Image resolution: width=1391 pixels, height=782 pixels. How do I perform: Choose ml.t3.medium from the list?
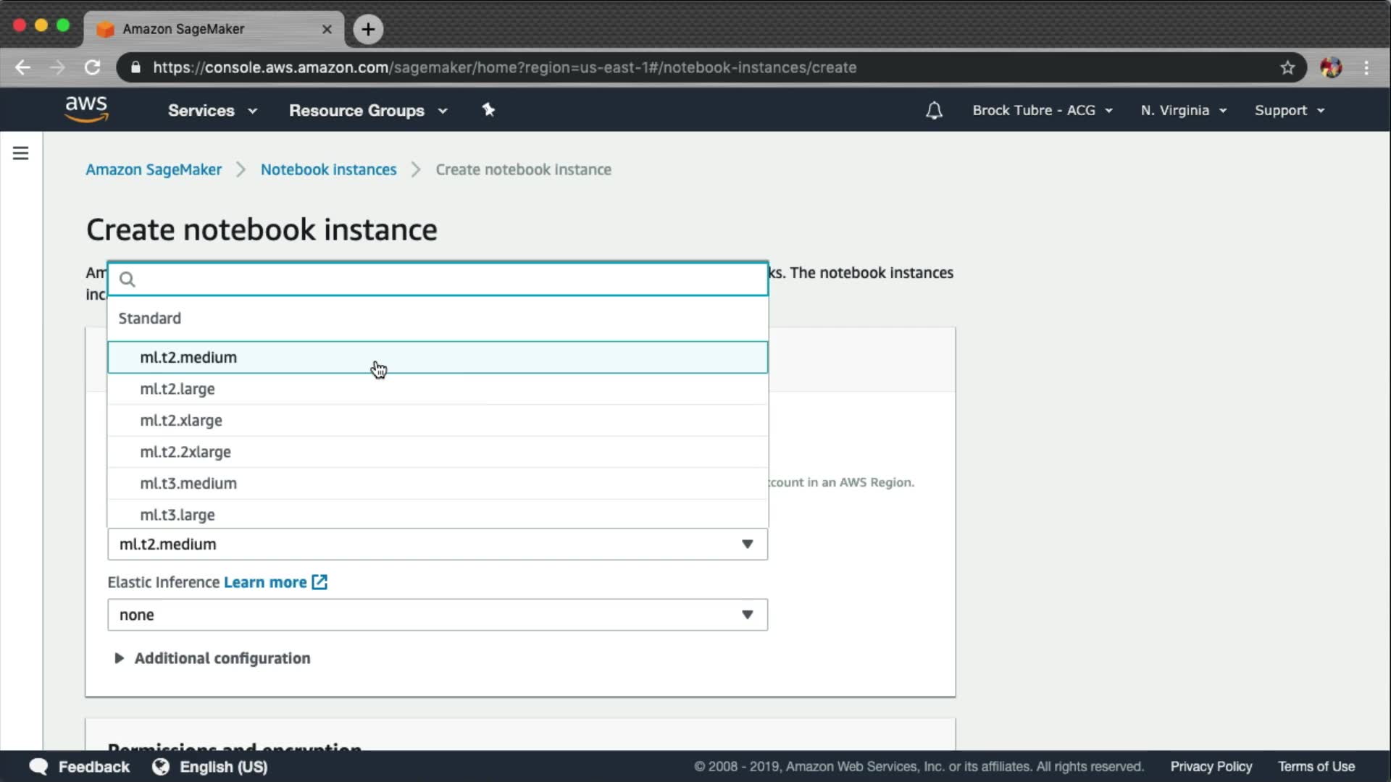(x=188, y=483)
